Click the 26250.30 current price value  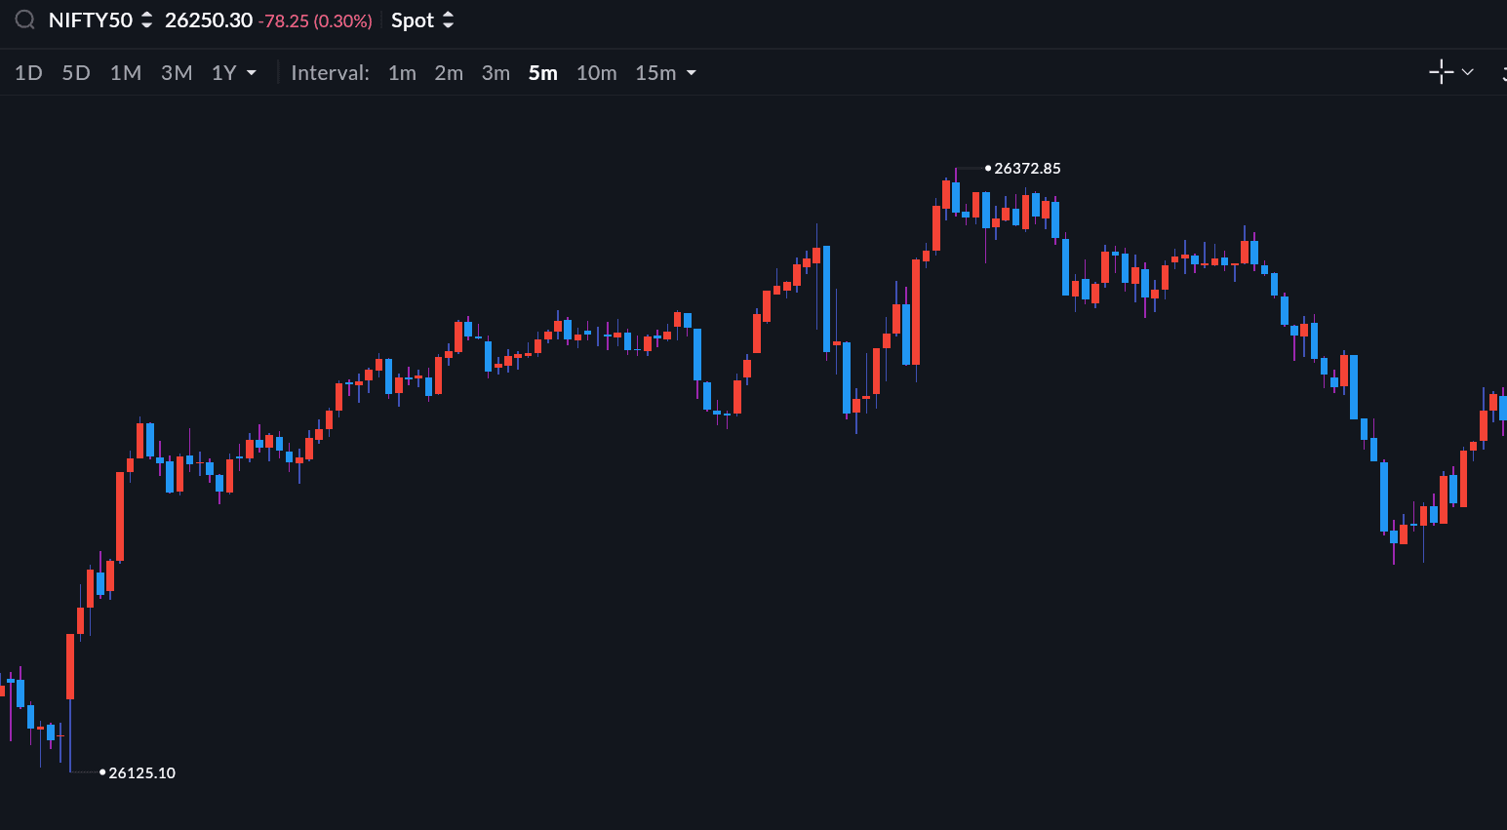(209, 20)
